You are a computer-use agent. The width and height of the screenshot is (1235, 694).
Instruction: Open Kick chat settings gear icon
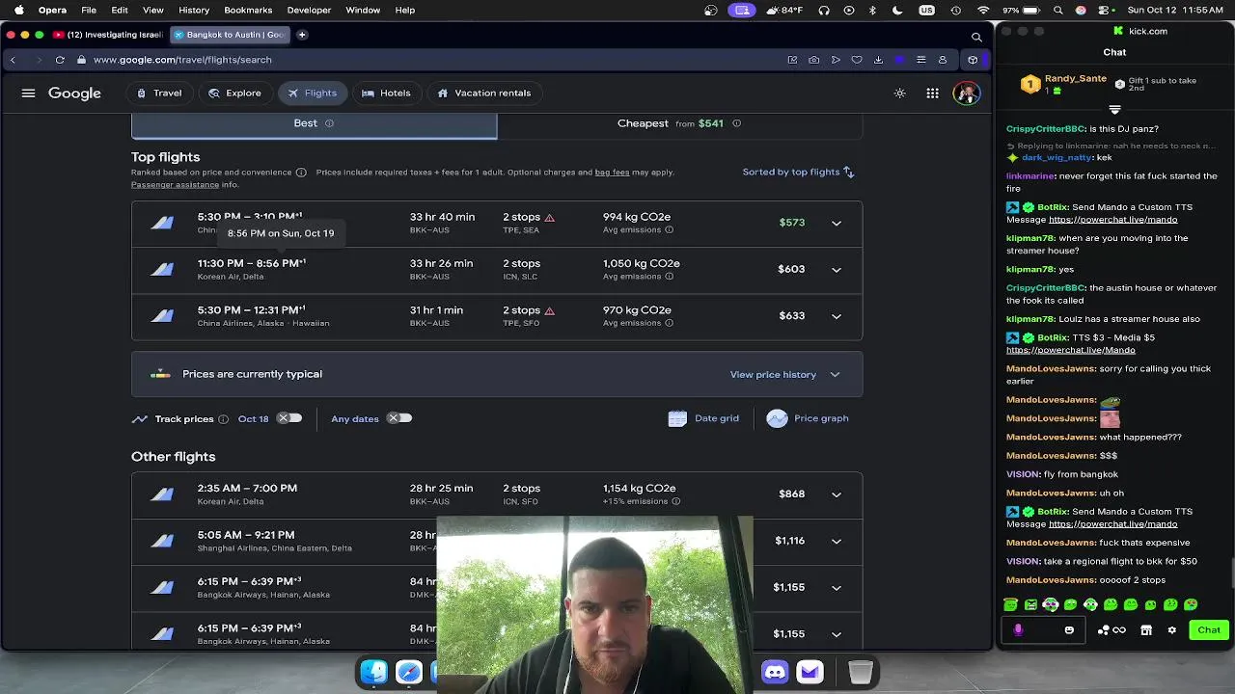(1171, 630)
